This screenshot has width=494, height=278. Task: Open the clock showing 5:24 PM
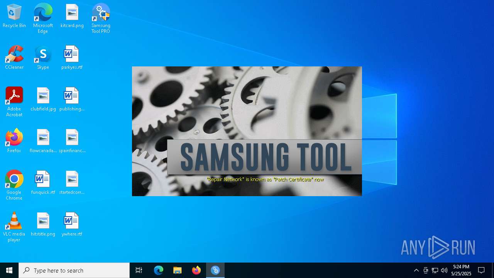[461, 270]
